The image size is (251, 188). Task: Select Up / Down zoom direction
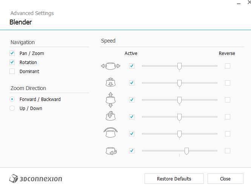(x=12, y=108)
